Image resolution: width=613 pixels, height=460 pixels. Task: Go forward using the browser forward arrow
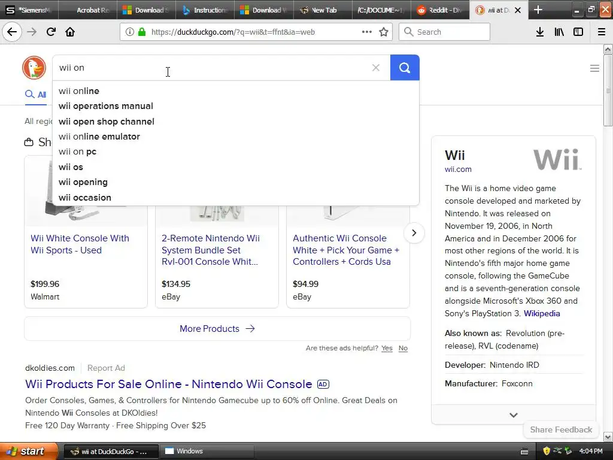[x=32, y=32]
